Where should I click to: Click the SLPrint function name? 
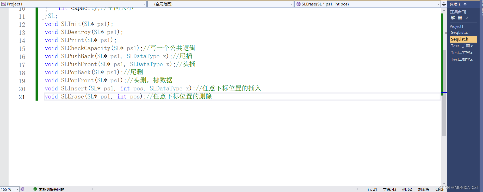pyautogui.click(x=72, y=40)
